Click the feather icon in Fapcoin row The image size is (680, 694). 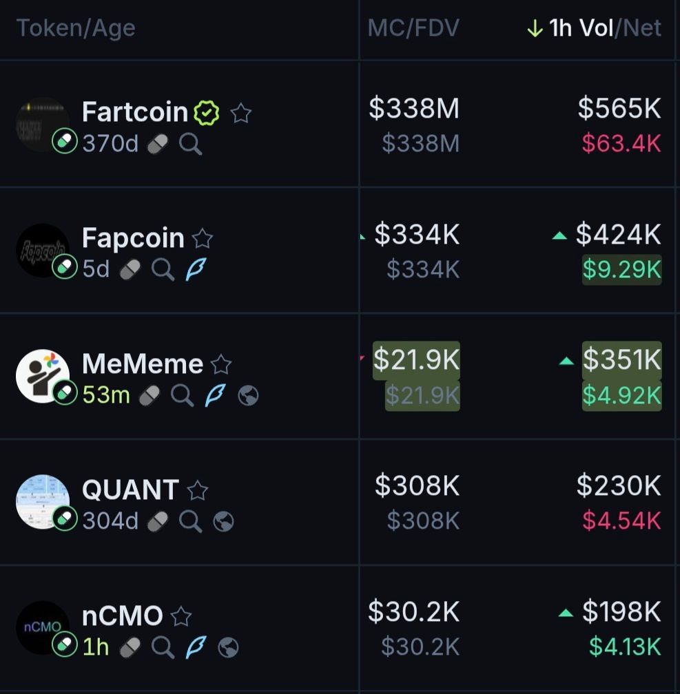[x=195, y=269]
